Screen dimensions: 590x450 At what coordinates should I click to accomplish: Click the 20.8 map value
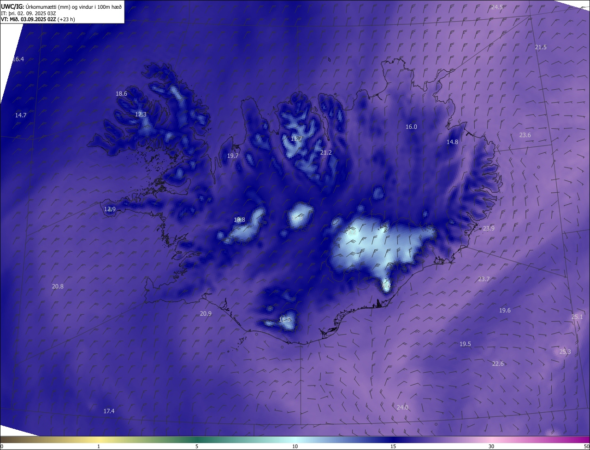58,287
